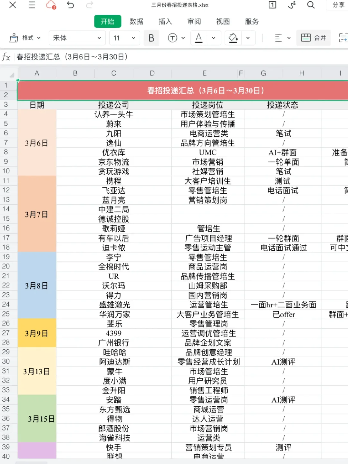Select the 零售经营成长计划 position cell
This screenshot has width=348, height=464.
point(208,362)
